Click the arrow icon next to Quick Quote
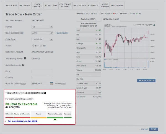166x134 pixels. (x=55, y=33)
